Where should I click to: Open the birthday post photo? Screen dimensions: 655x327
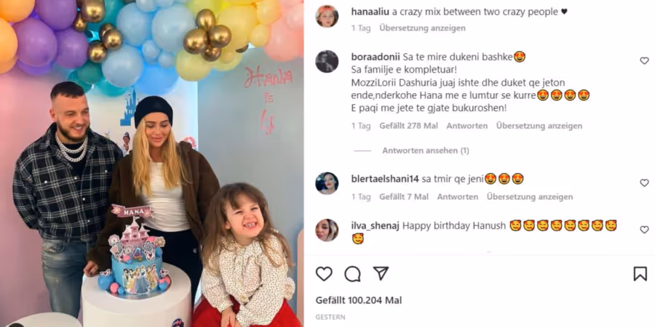point(151,163)
